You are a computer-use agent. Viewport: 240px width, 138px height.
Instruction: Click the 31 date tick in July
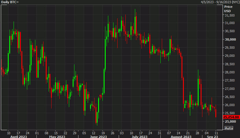(x=160, y=133)
